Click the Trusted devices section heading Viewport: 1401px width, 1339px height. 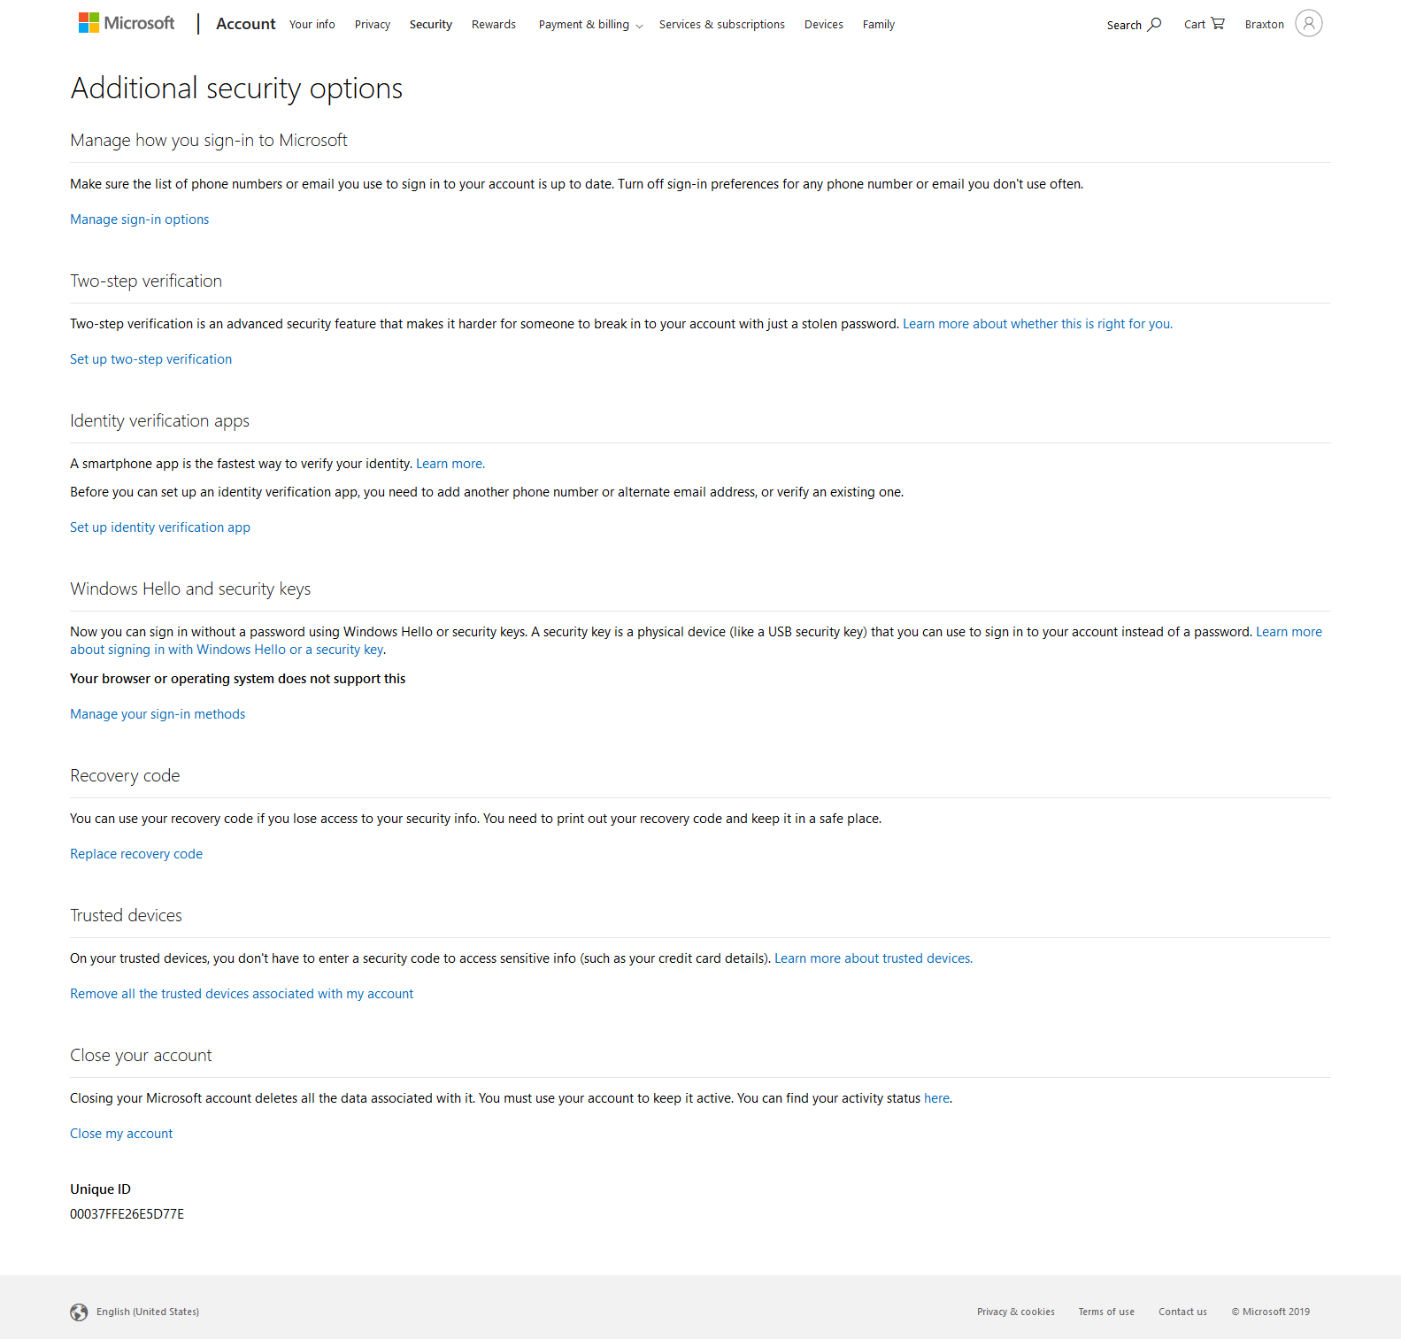click(x=127, y=916)
